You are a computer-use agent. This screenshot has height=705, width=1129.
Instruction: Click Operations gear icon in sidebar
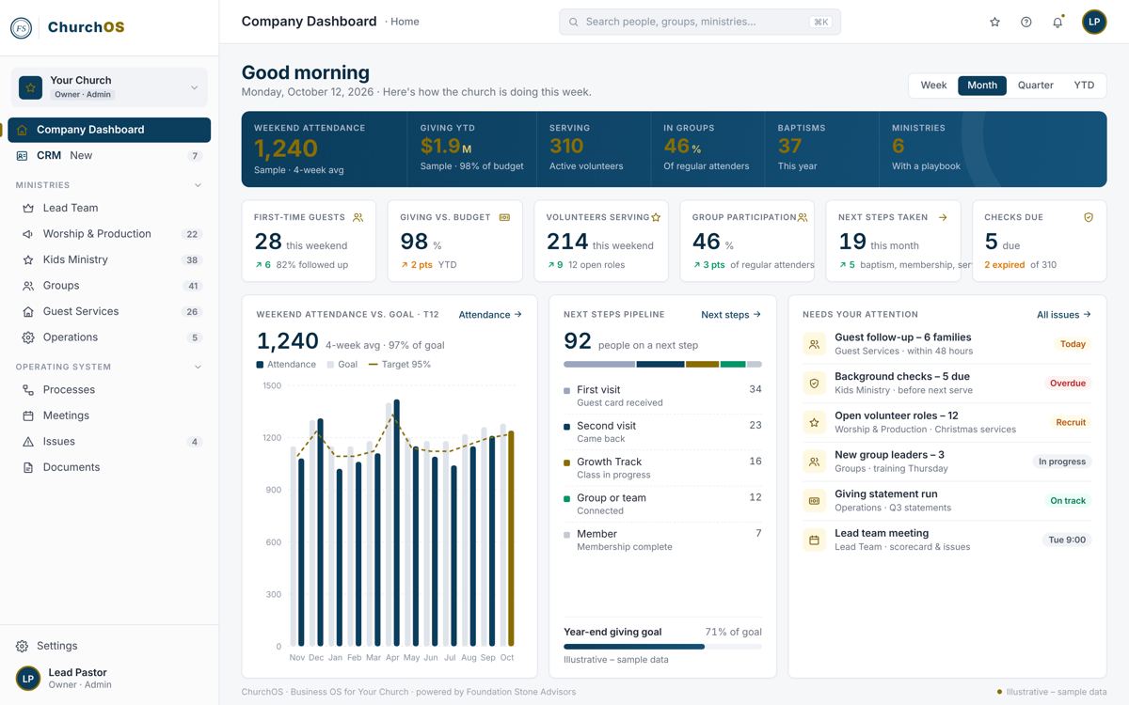(x=28, y=337)
